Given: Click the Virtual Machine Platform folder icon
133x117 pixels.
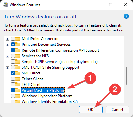Looking at the screenshot, I should pyautogui.click(x=18, y=90).
